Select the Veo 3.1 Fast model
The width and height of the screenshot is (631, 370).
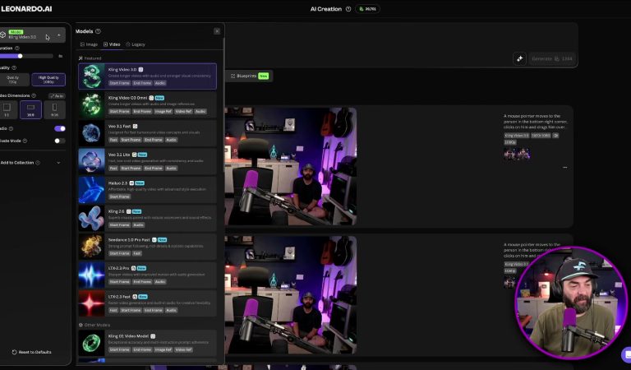pyautogui.click(x=147, y=133)
